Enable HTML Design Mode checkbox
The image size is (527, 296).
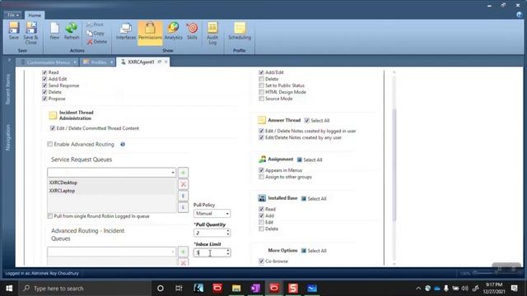(x=261, y=92)
